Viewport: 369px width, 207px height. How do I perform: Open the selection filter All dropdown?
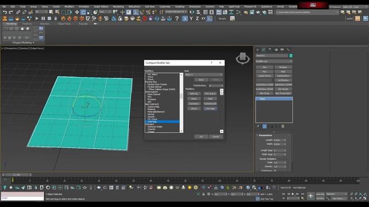(40, 11)
